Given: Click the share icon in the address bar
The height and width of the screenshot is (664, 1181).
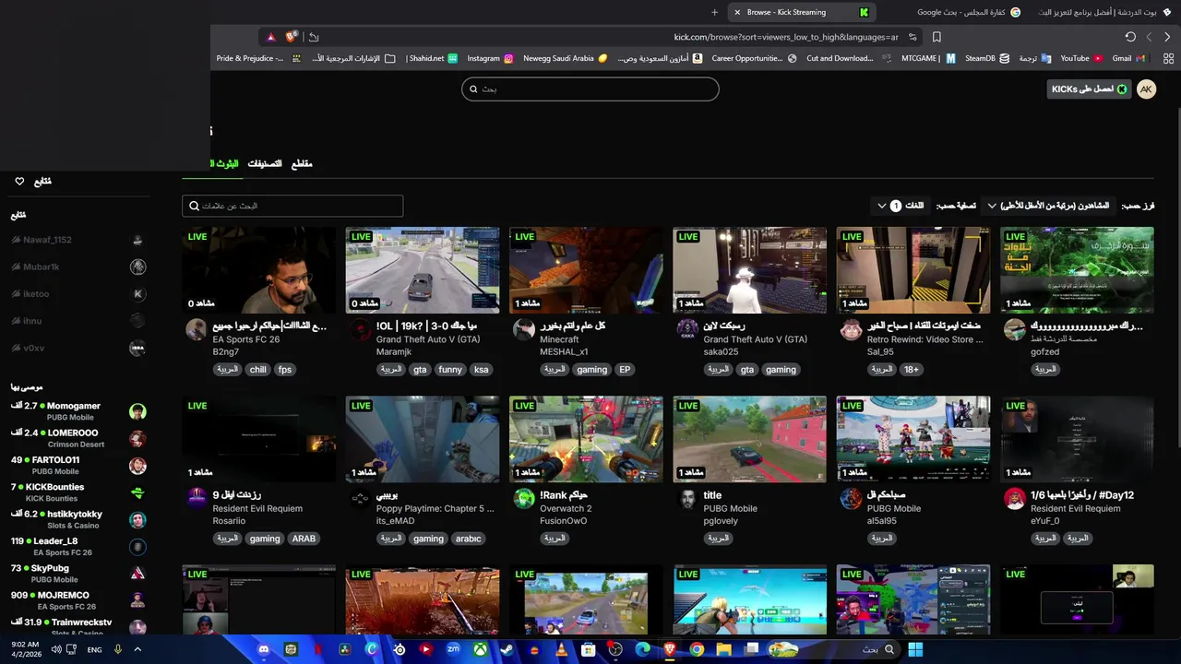Looking at the screenshot, I should click(x=314, y=37).
